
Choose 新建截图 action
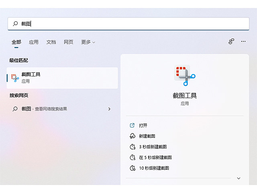pos(147,136)
